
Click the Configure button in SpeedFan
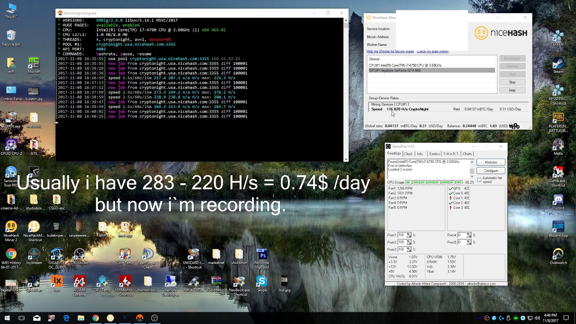[x=491, y=171]
